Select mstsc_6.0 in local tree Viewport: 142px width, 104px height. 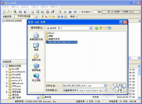[x=15, y=80]
